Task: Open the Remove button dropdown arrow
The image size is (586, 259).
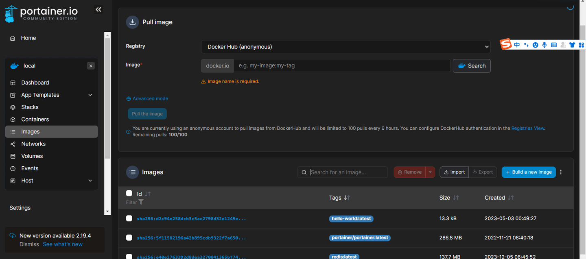Action: click(x=430, y=172)
